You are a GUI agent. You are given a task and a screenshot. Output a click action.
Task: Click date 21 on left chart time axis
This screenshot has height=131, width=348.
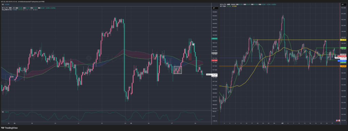coord(79,123)
